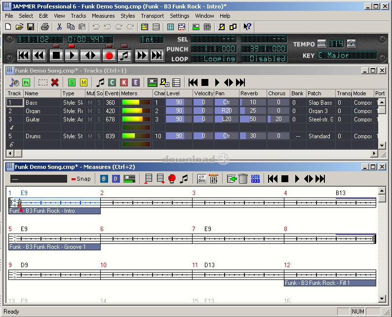Screen dimensions: 392x317
Task: Click the trash can icon in Measures
Action: coord(243,179)
